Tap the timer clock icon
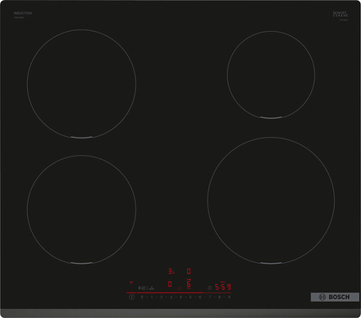Viewport: 361px width, 318px height. (209, 288)
